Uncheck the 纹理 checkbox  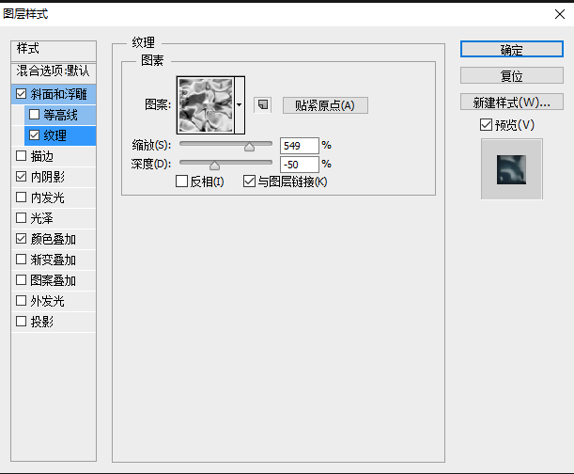(34, 135)
